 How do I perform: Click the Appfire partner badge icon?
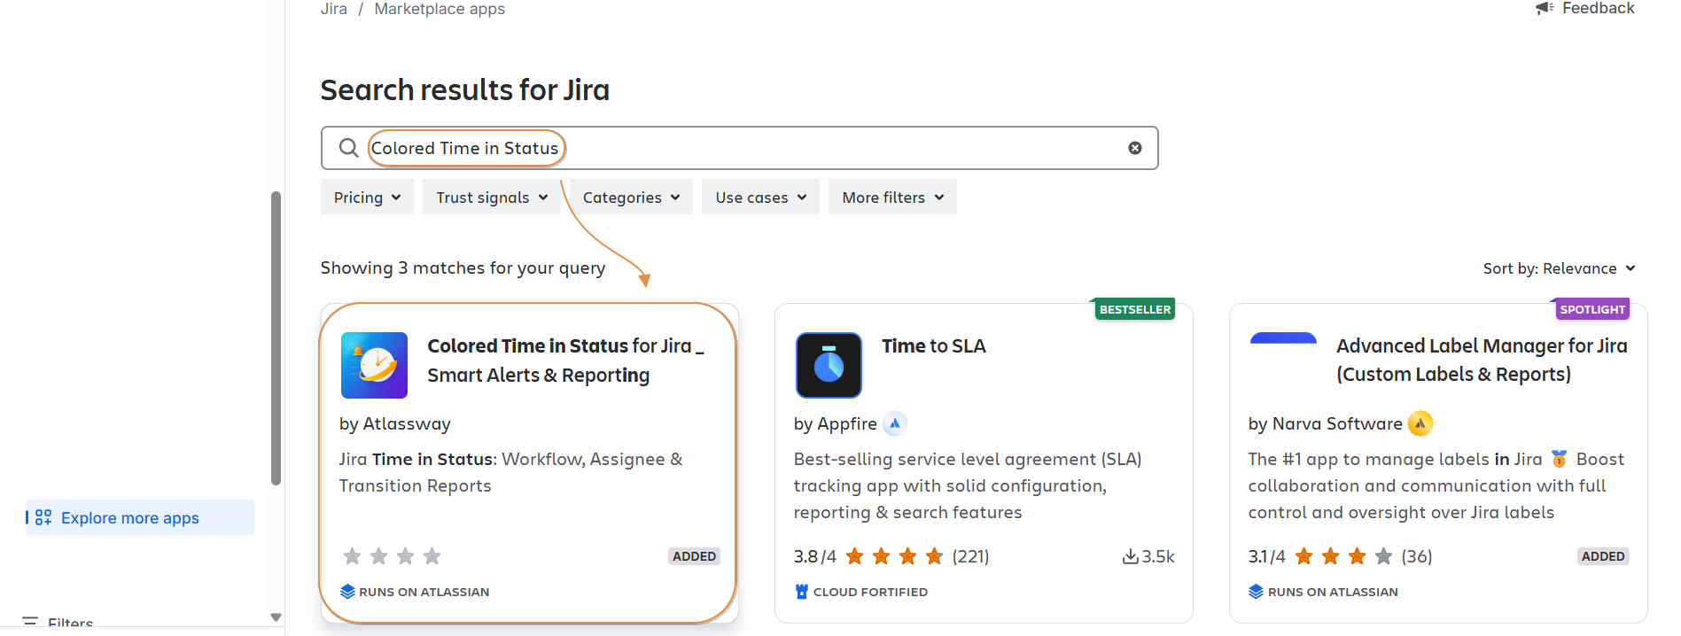895,423
